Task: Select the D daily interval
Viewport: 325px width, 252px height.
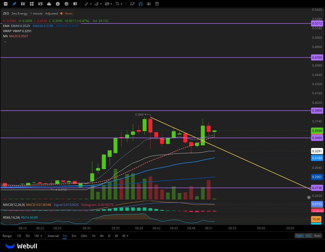Action: pos(109,236)
